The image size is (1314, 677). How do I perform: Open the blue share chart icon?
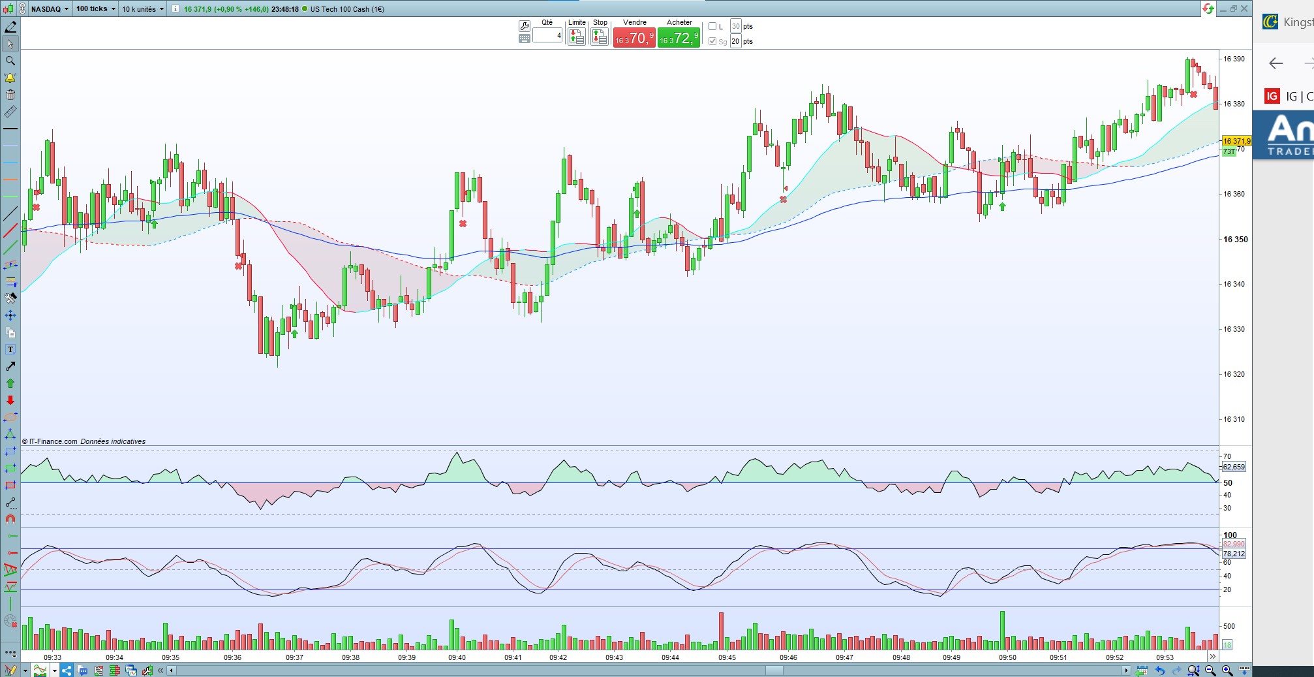pyautogui.click(x=67, y=670)
